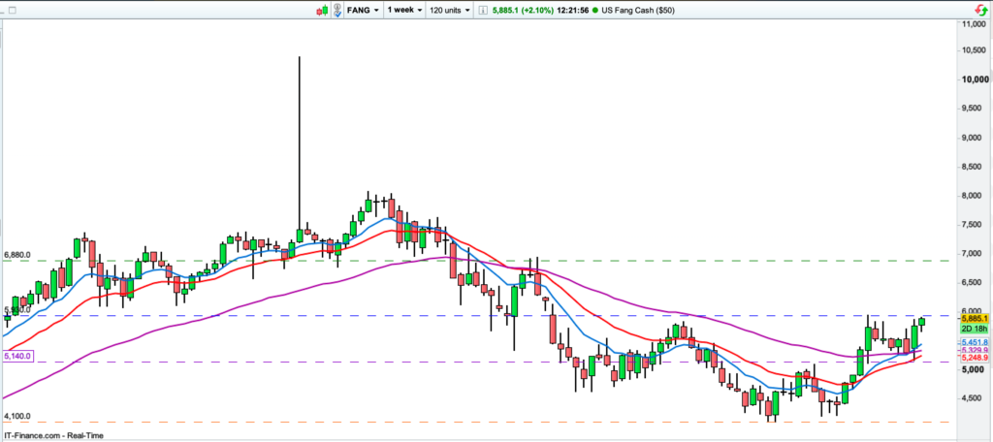Click the blue 5,451.8 moving average tag

[974, 342]
